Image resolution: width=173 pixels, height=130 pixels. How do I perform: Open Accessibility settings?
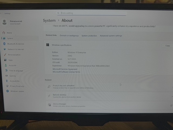15,81
